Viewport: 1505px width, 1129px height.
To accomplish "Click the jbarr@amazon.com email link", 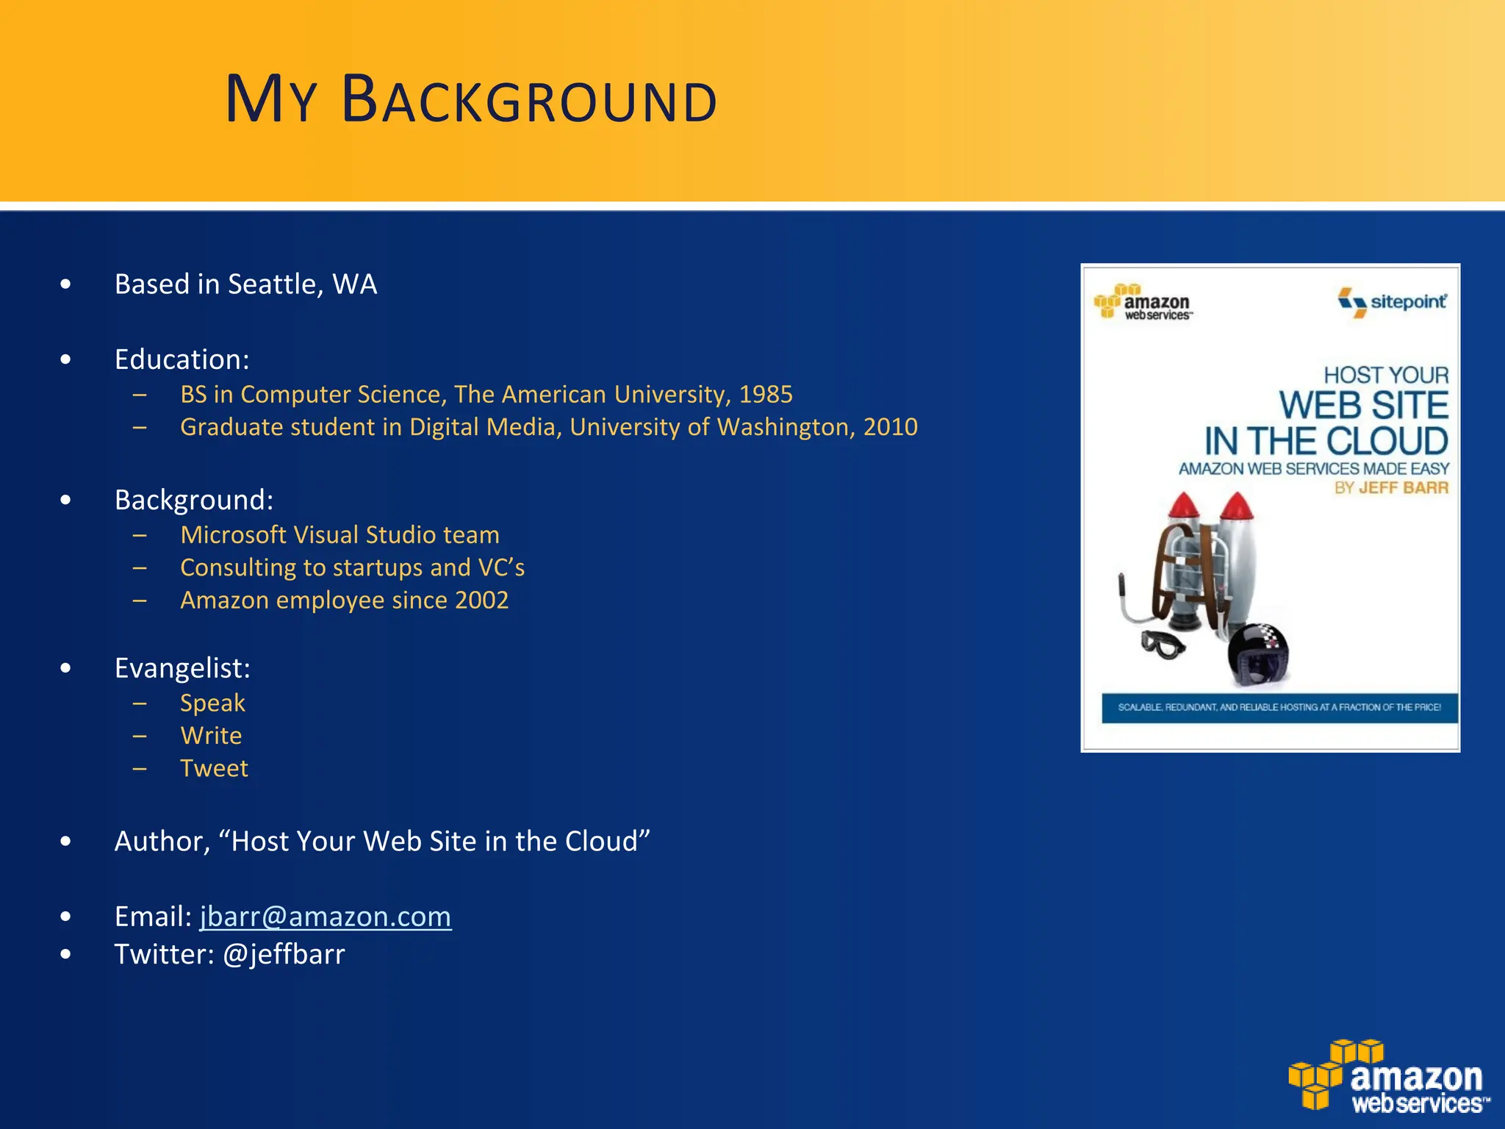I will [326, 917].
